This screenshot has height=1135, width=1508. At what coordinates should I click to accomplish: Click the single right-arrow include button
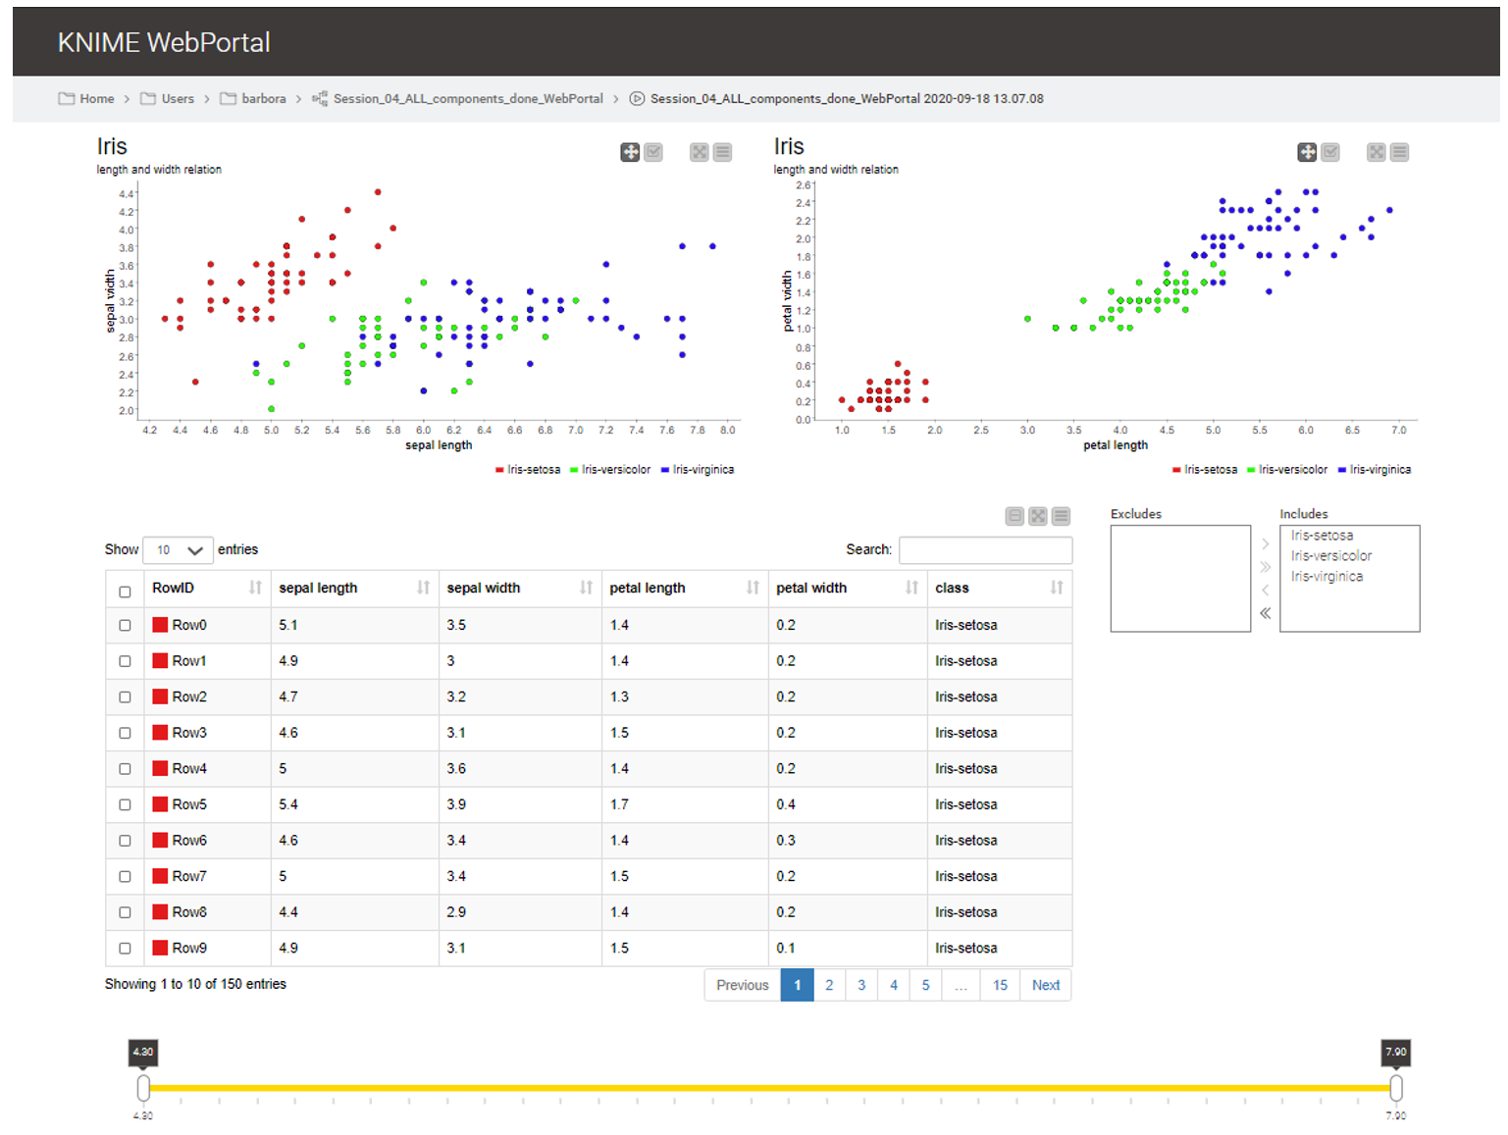[x=1266, y=543]
